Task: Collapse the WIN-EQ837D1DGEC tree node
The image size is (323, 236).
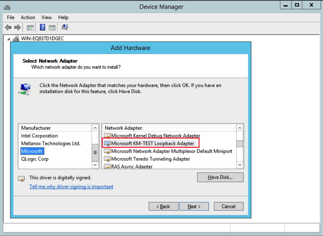Action: coord(9,38)
